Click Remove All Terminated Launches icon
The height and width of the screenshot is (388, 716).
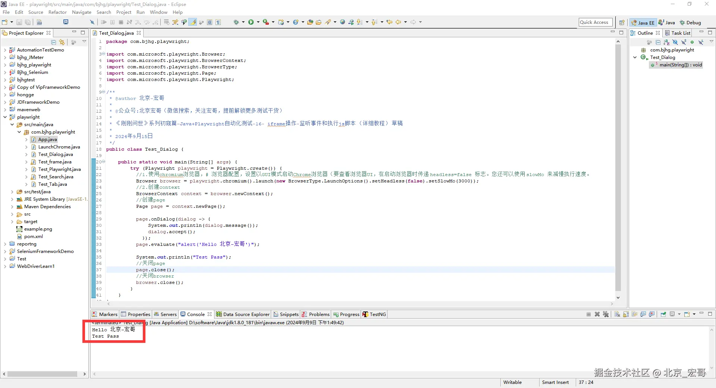[x=606, y=314]
